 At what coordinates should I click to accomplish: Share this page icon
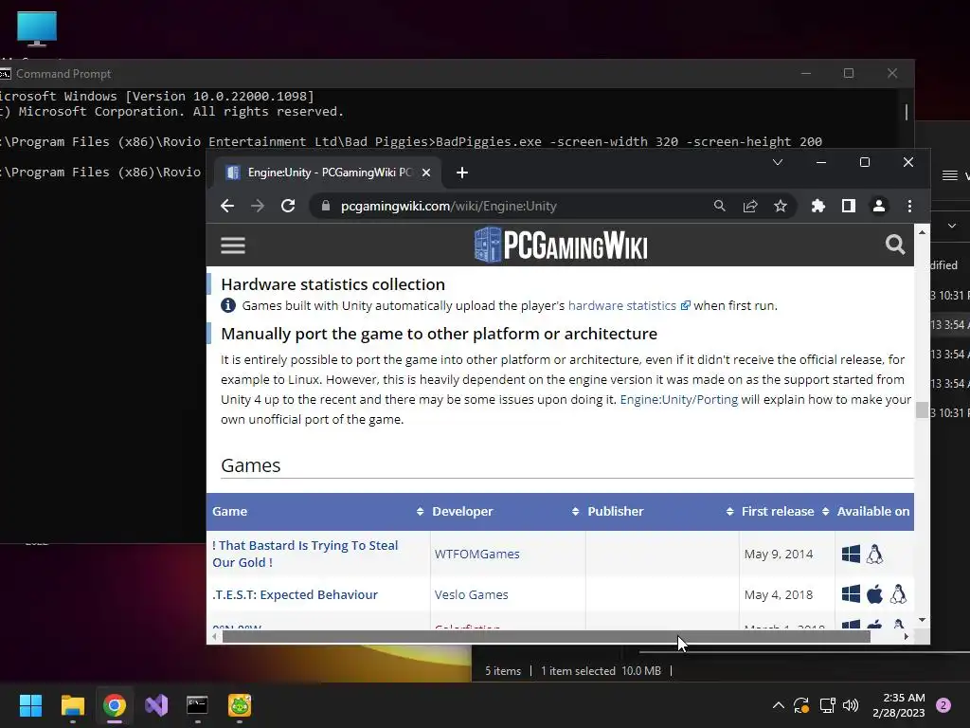pos(750,206)
